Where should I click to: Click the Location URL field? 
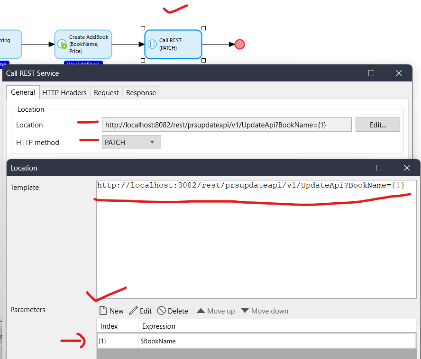(227, 125)
